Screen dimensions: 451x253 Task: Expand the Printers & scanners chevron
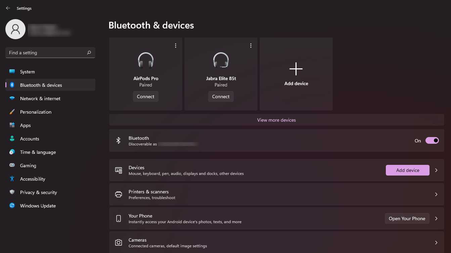pos(436,194)
